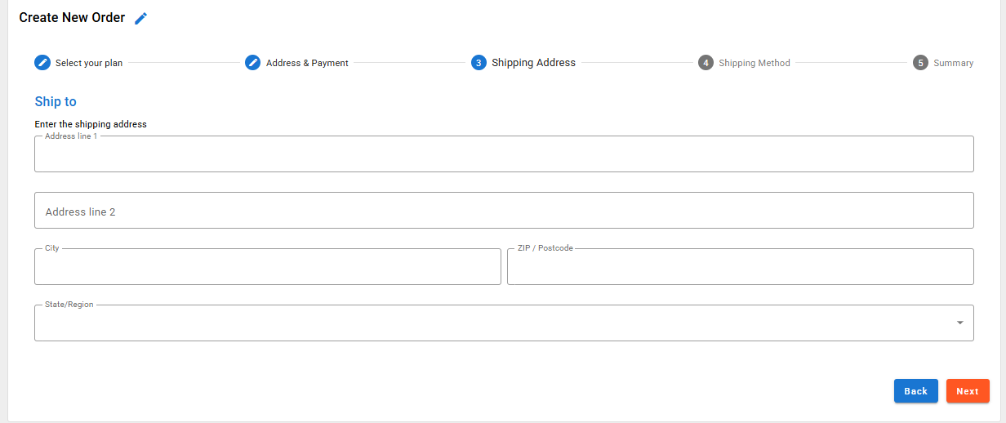
Task: Click the step 4 number circle
Action: 706,63
